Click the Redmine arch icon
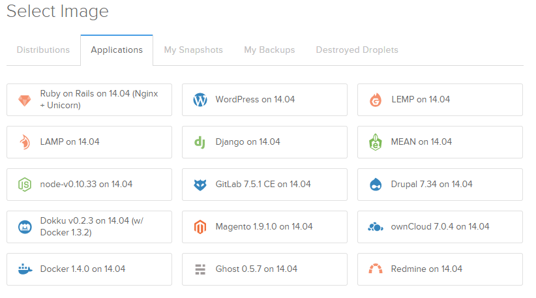The height and width of the screenshot is (298, 536). [376, 269]
